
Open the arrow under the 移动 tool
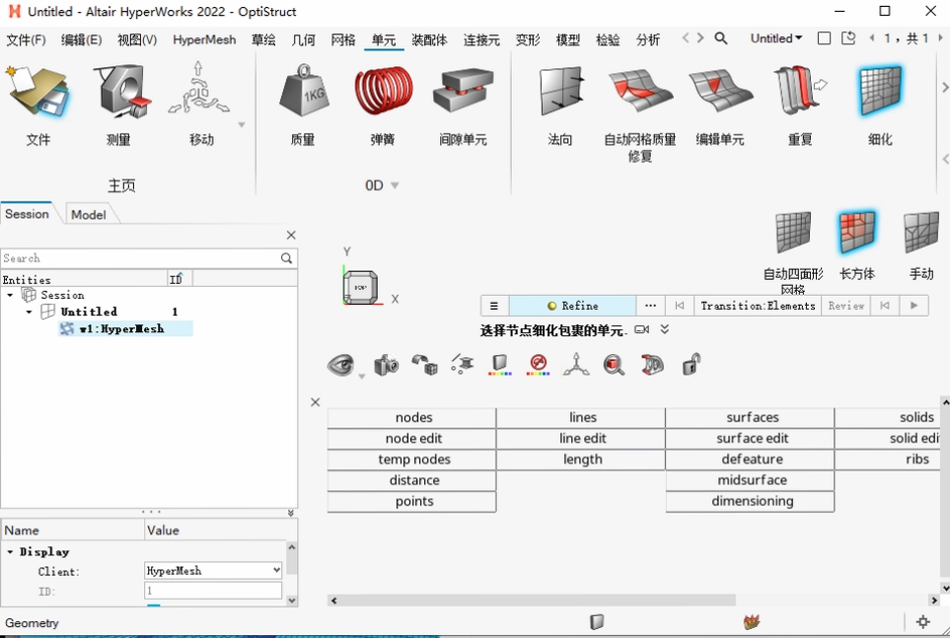pyautogui.click(x=241, y=125)
